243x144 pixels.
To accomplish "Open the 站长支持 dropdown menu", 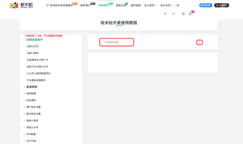I will click(166, 5).
